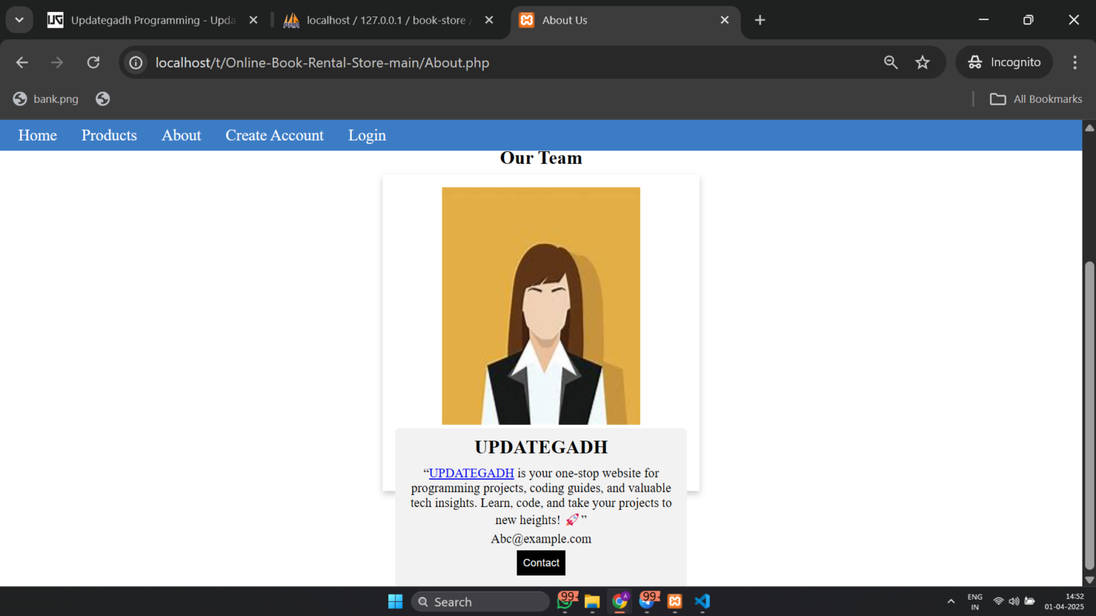Open Chrome's three-dot customize menu

pos(1075,62)
